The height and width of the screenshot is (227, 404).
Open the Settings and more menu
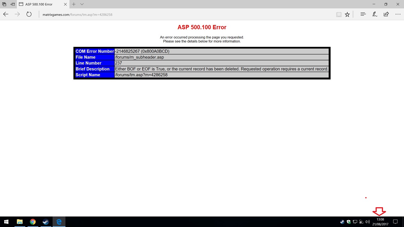[398, 14]
